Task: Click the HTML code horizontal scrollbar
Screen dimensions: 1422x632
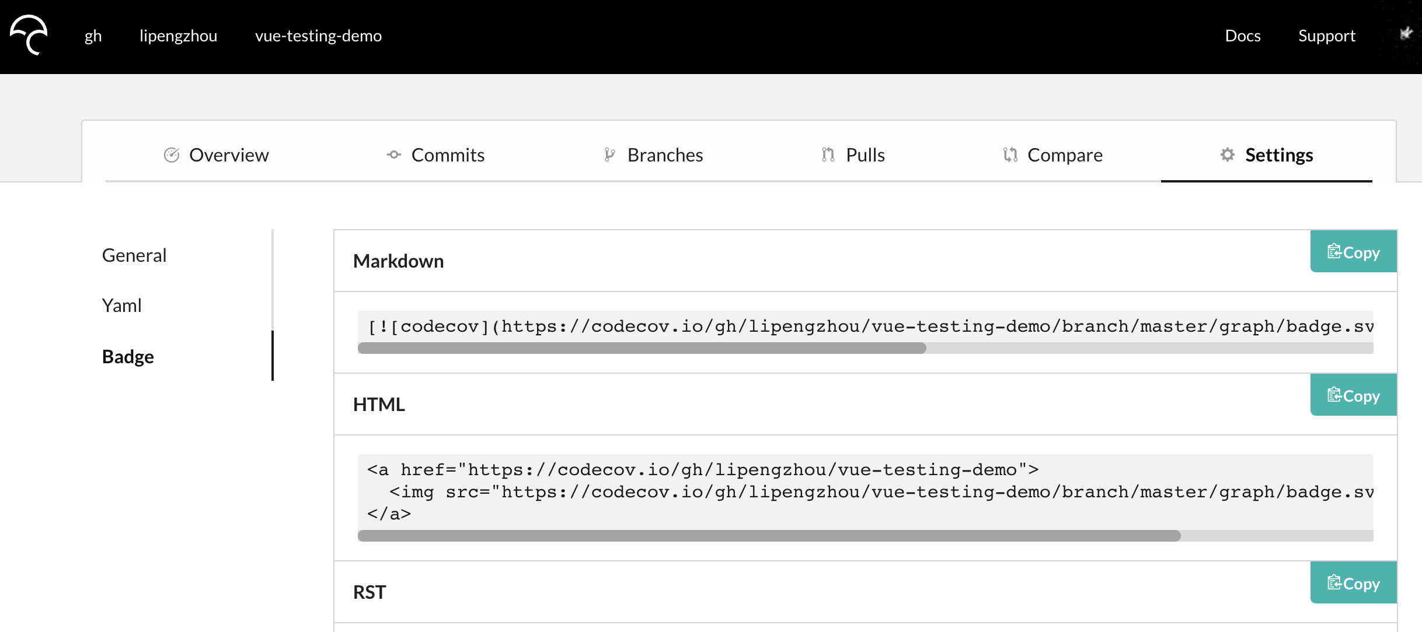Action: tap(769, 536)
